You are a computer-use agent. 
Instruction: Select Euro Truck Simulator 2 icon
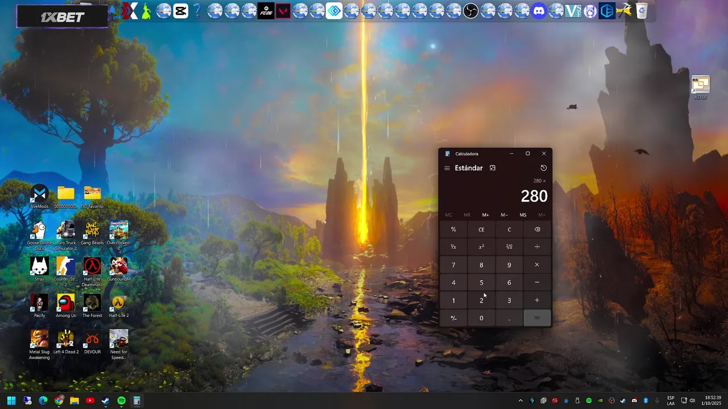click(x=65, y=236)
